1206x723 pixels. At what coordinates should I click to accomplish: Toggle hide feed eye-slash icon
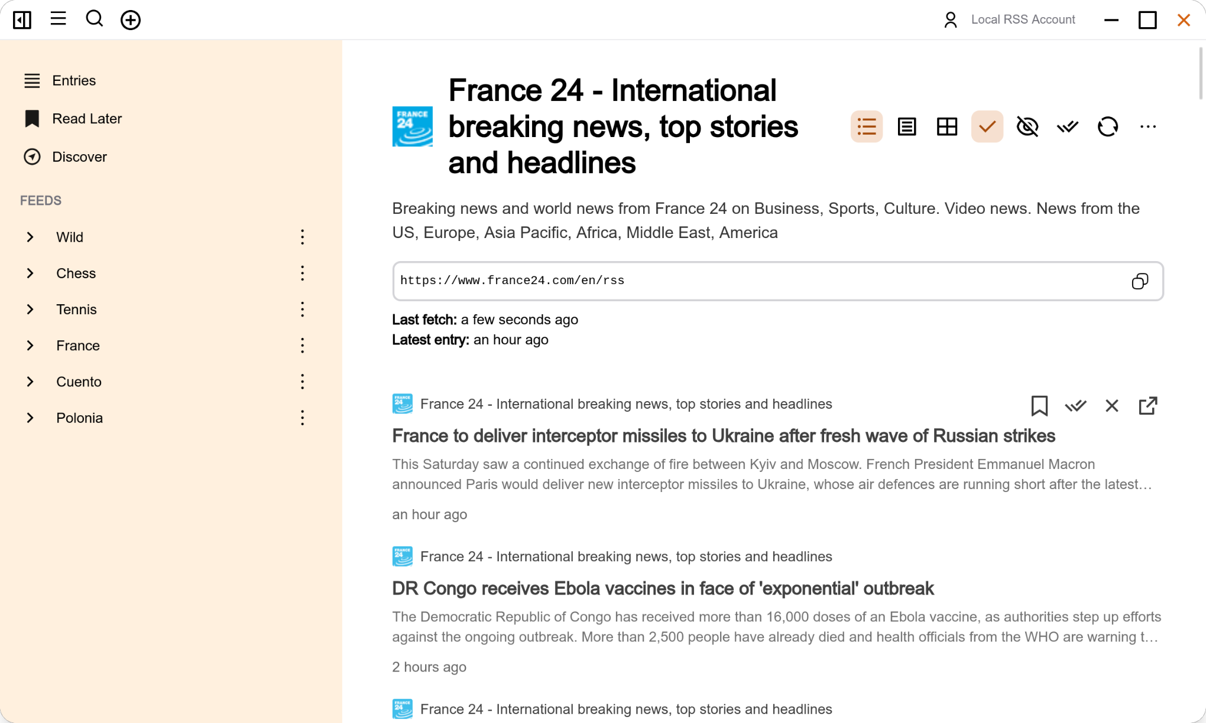coord(1027,126)
